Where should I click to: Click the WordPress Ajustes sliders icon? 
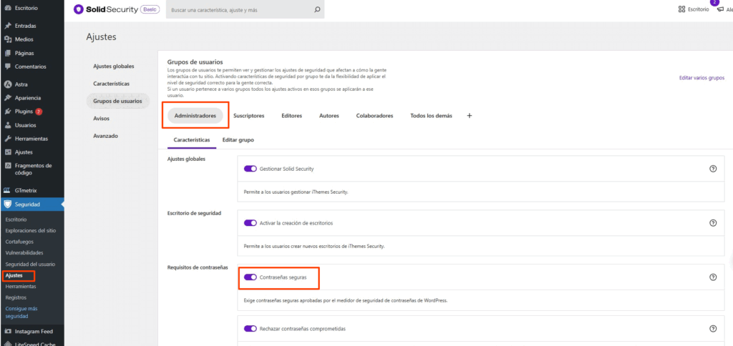7,152
